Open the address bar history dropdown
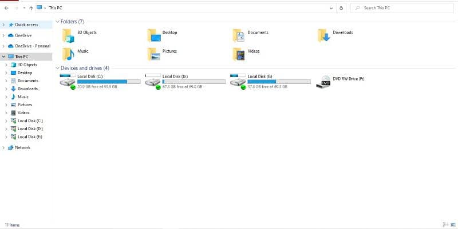Image resolution: width=458 pixels, height=229 pixels. coord(332,8)
